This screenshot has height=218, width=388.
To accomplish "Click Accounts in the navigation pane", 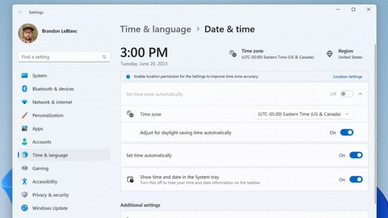I will point(42,142).
